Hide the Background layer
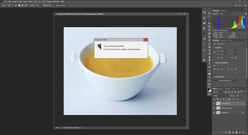The image size is (248, 135). (214, 113)
